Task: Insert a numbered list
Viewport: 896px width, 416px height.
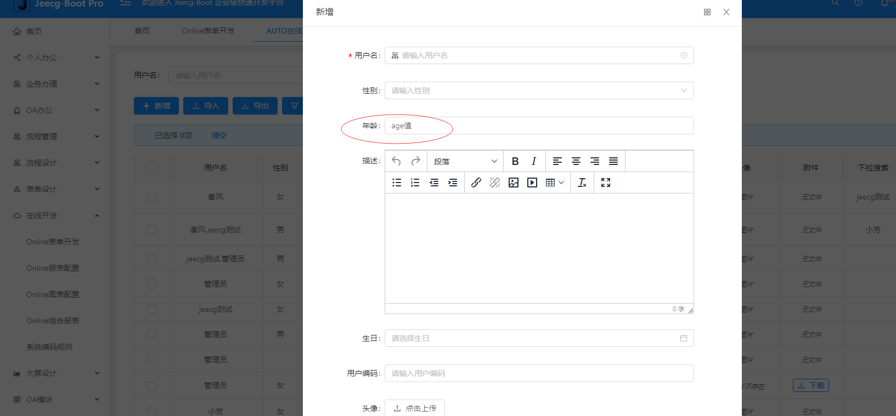Action: [415, 183]
